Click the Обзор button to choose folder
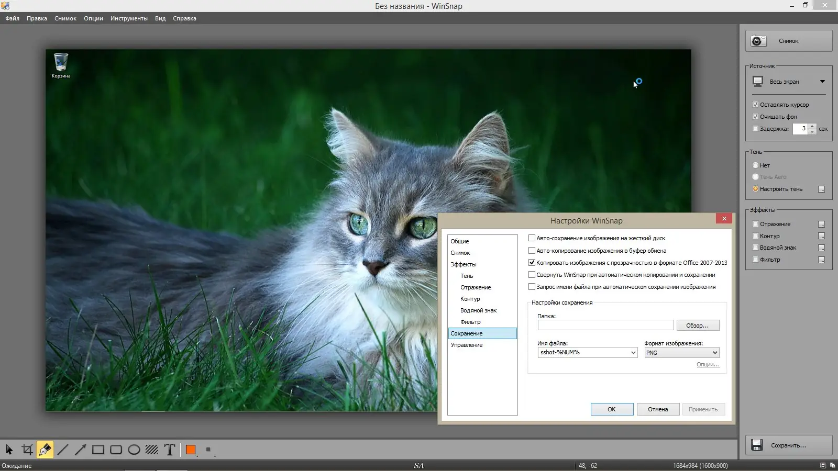The image size is (838, 471). tap(698, 325)
